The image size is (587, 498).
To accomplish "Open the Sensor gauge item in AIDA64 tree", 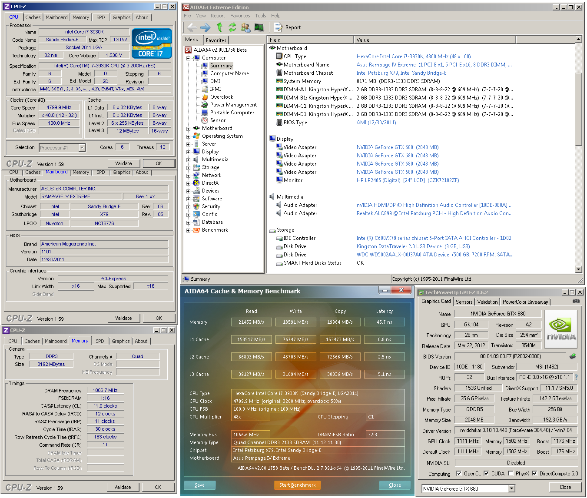I will (218, 120).
